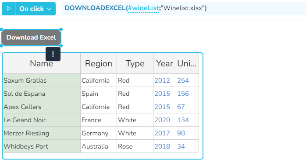Click the Whidbeys Port name cell
Viewport: 306px width, 160px height.
pos(41,146)
